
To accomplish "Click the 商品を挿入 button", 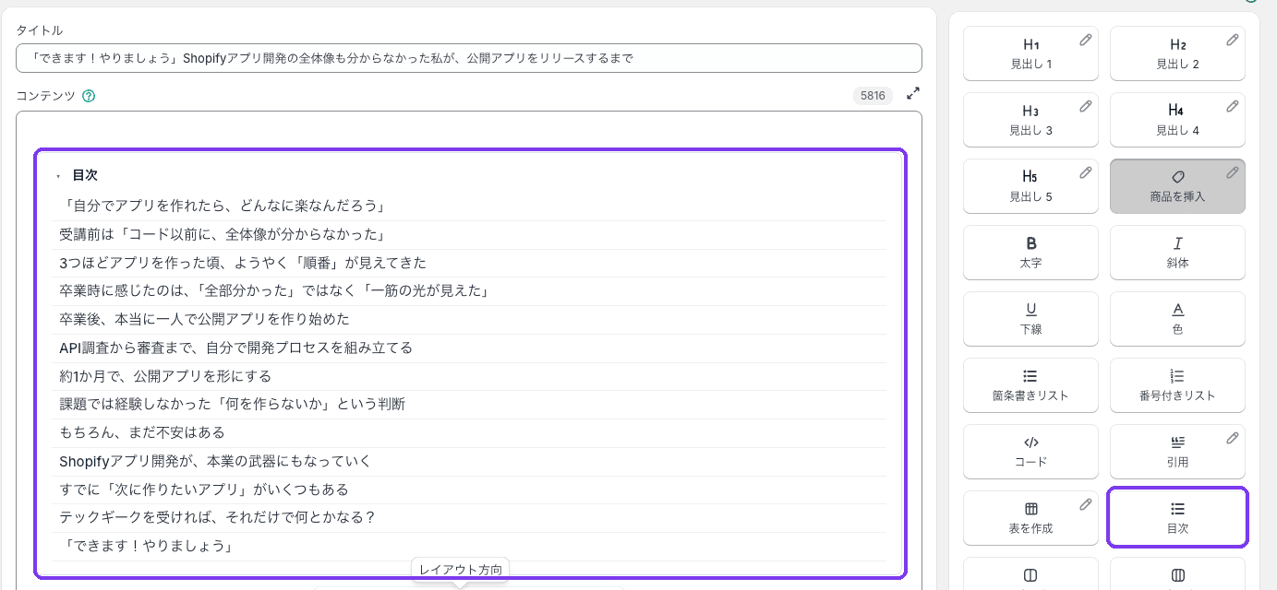I will point(1177,186).
